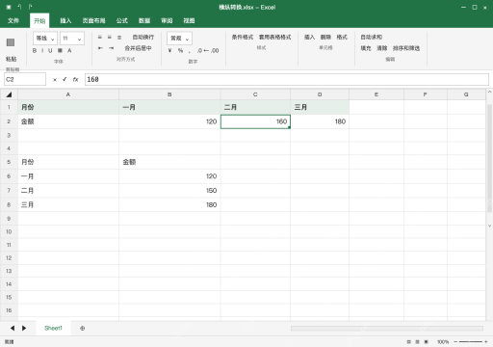Switch to the 审阅 Review tab

click(x=167, y=21)
